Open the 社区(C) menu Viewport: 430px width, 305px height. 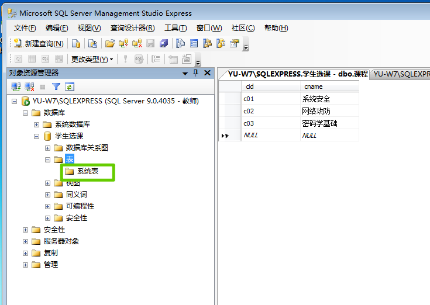pyautogui.click(x=243, y=28)
